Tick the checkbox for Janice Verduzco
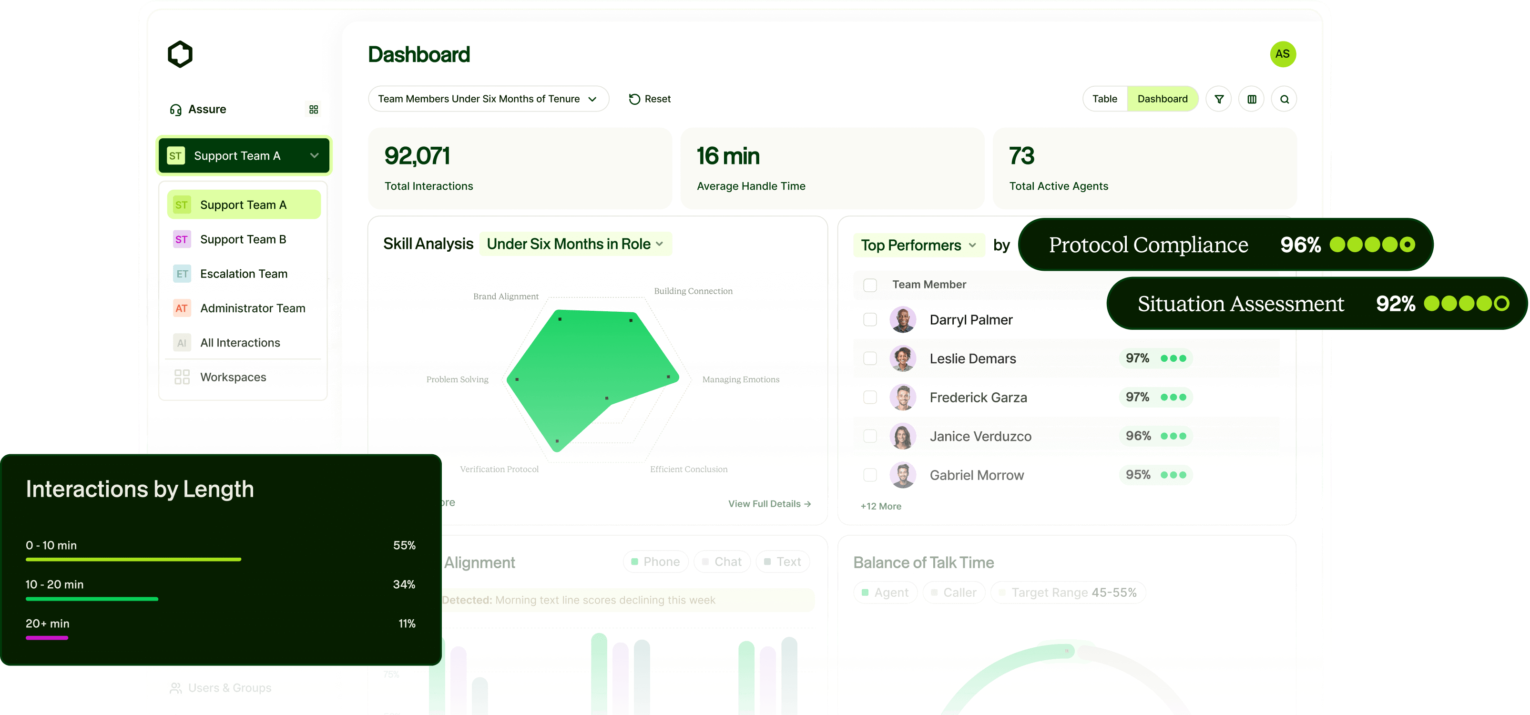Screen dimensions: 1530x715 [x=870, y=437]
